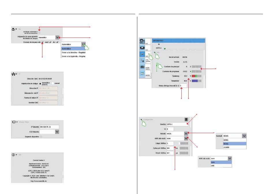Screen dimensions: 274x194
Task: Select wide in 6095 mfx mode list
Action: pos(221,165)
